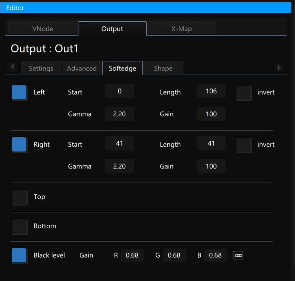The image size is (295, 281).
Task: Click the Black level G gain field
Action: pos(174,255)
